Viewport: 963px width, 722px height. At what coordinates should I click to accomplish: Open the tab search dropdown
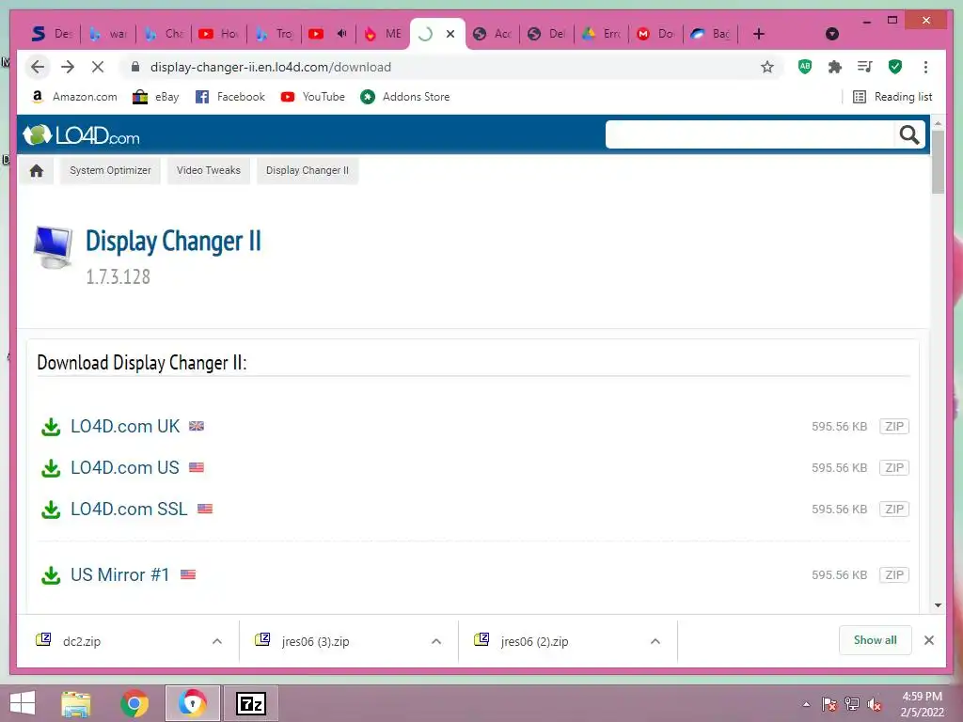tap(832, 34)
